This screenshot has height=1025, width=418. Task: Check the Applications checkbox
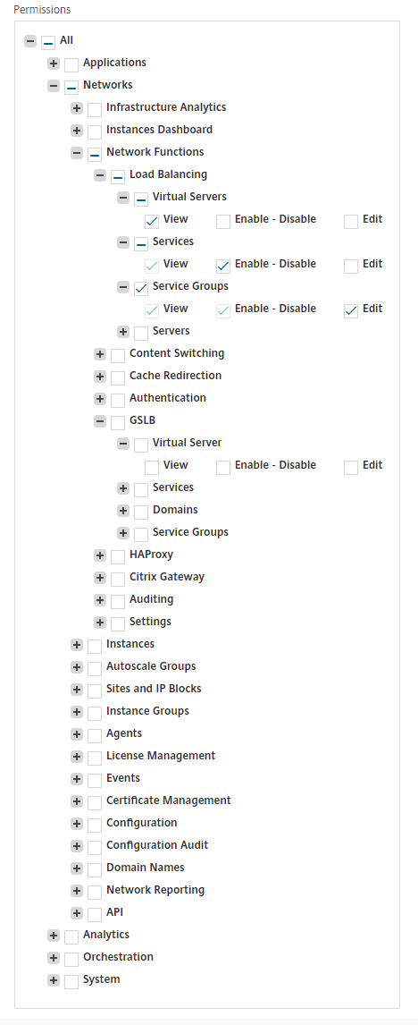tap(71, 65)
